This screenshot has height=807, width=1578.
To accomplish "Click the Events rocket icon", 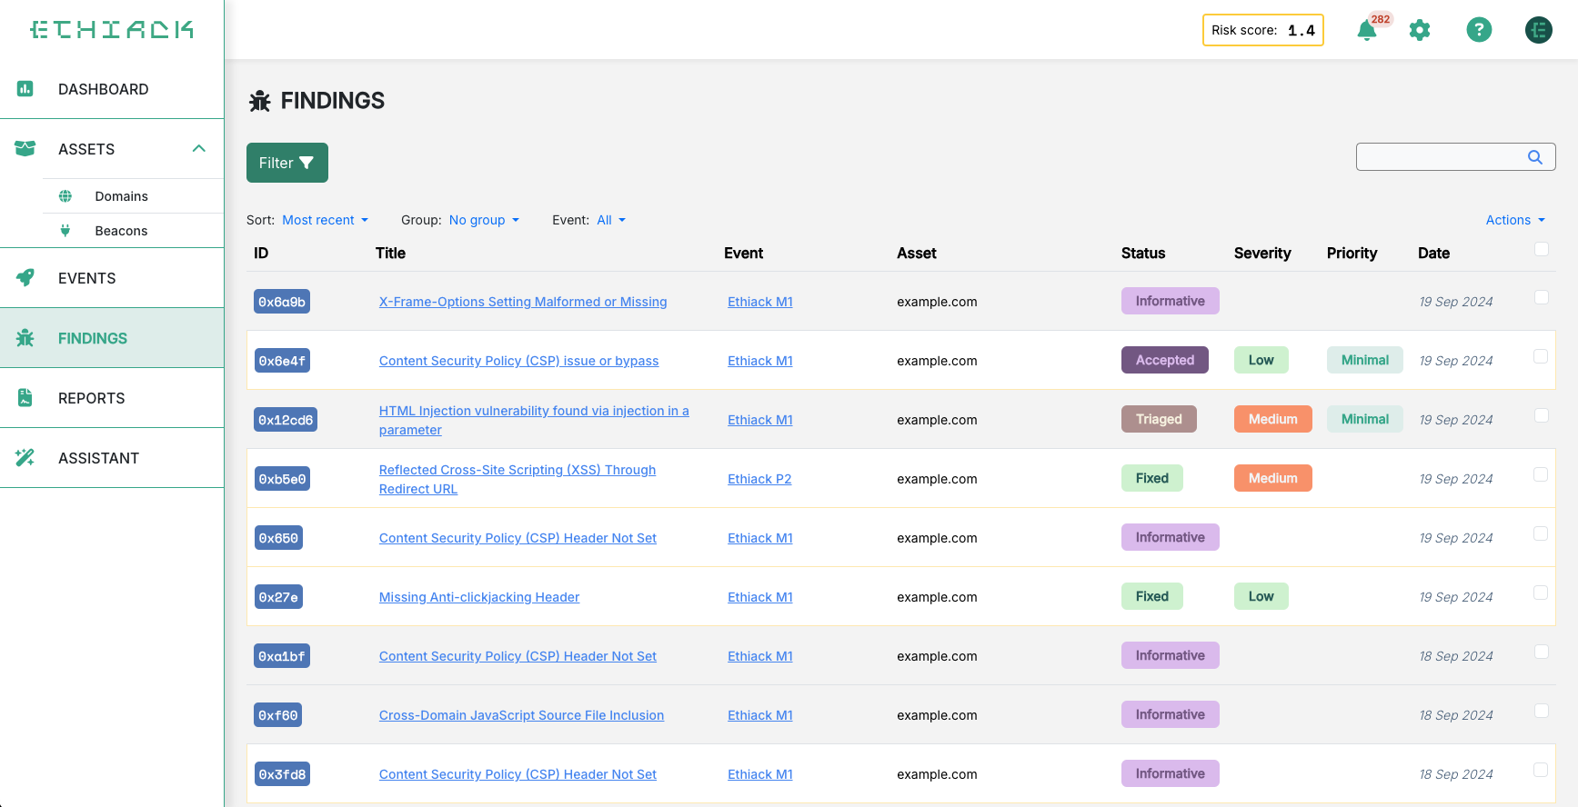I will pos(25,277).
